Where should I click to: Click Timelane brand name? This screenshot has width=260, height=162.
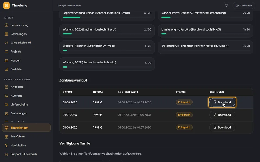pyautogui.click(x=19, y=5)
